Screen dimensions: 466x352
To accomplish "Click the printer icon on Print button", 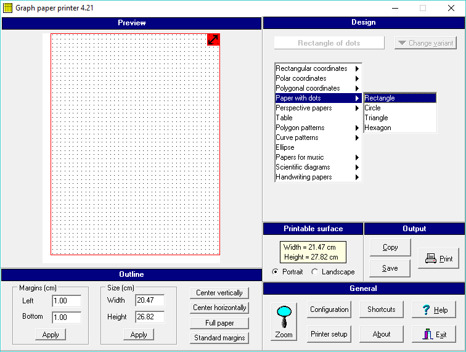I will point(431,258).
